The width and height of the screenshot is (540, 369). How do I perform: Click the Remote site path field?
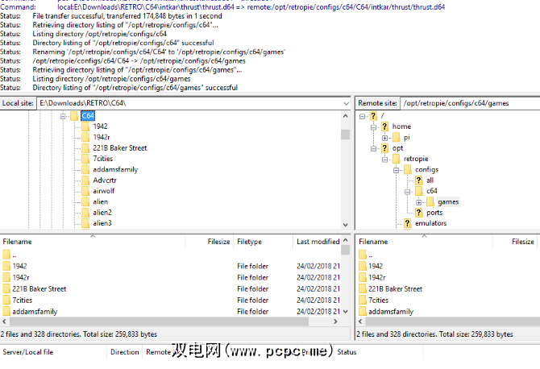click(470, 103)
